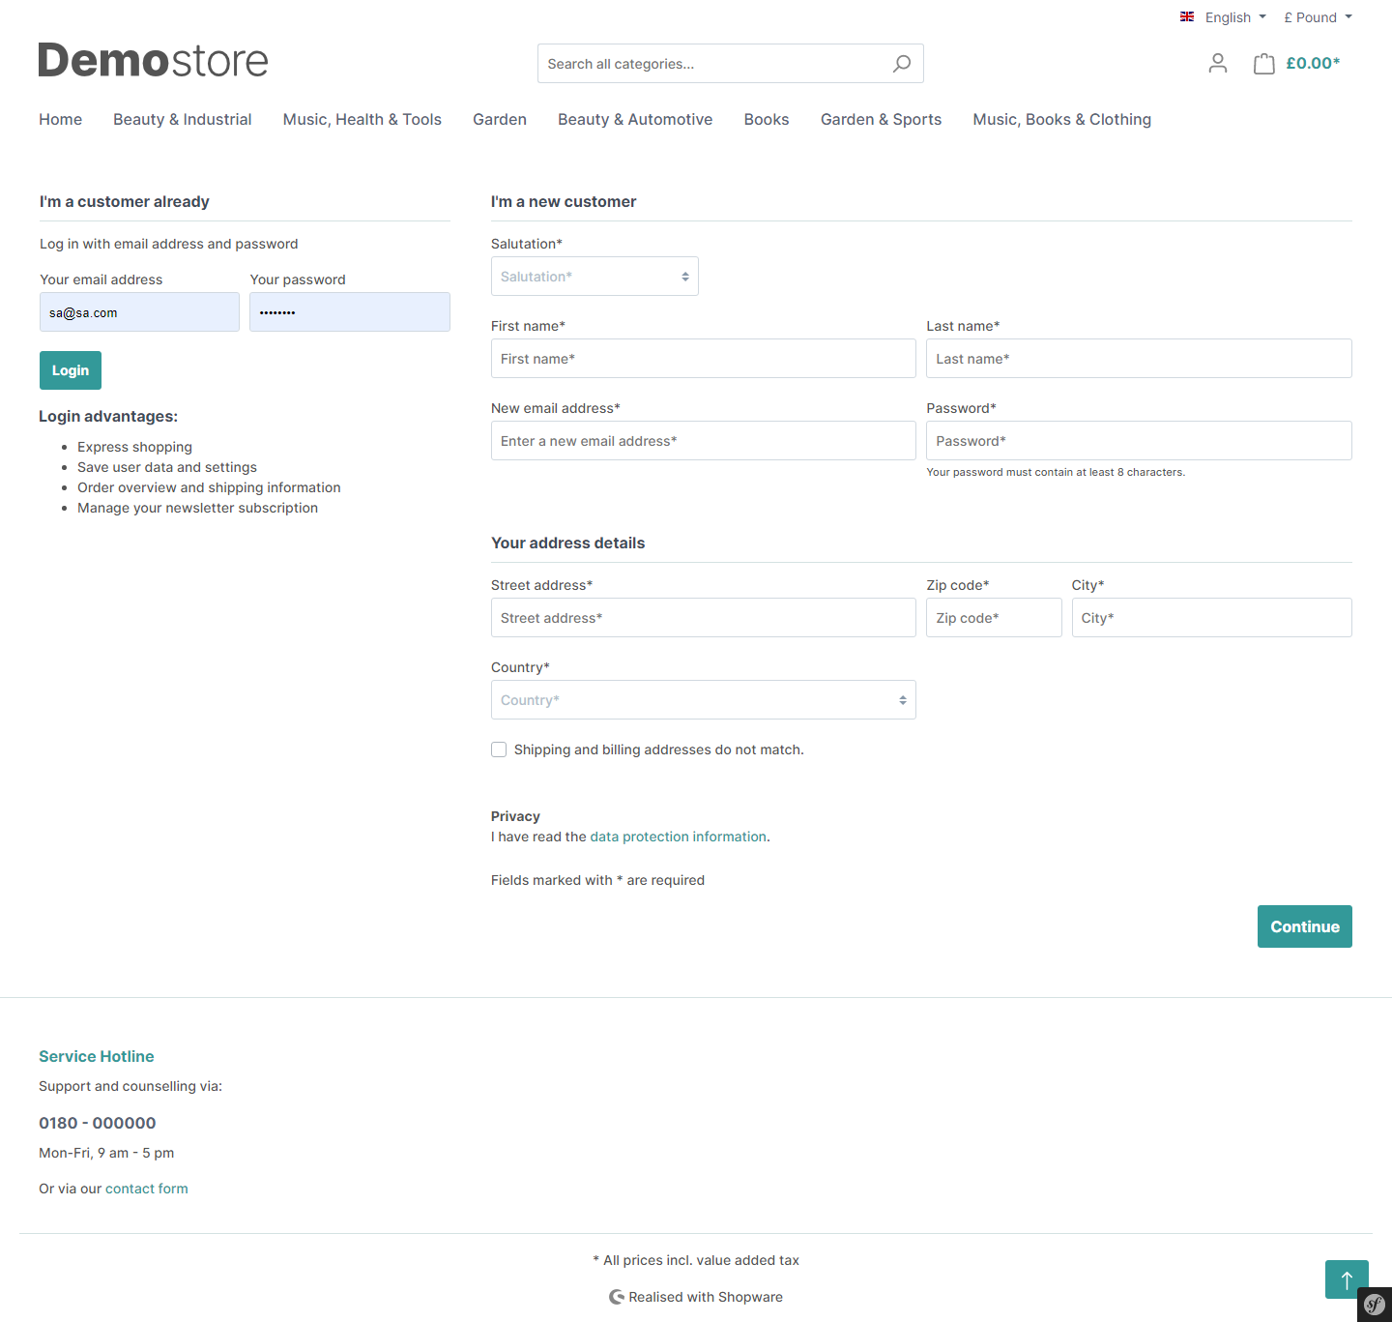Click the Last name input
The height and width of the screenshot is (1322, 1392).
point(1139,359)
